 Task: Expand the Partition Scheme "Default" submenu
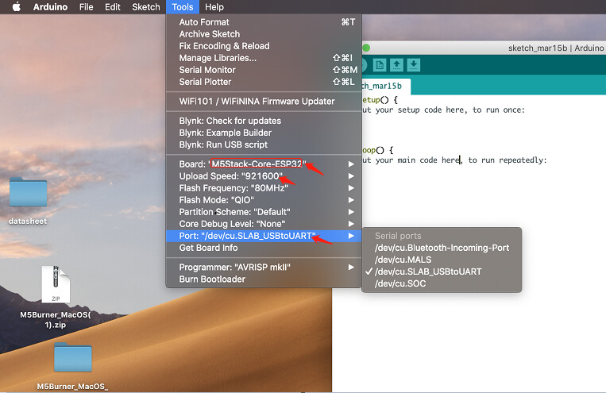coord(264,212)
